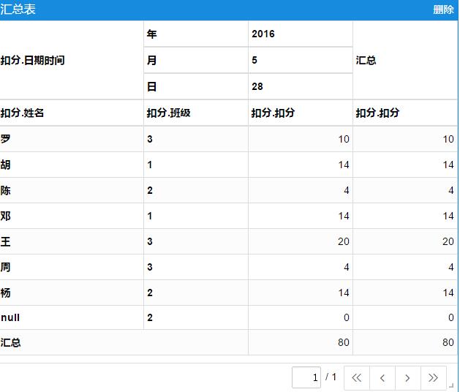Click the 删除 link in header
The height and width of the screenshot is (392, 460).
point(443,10)
